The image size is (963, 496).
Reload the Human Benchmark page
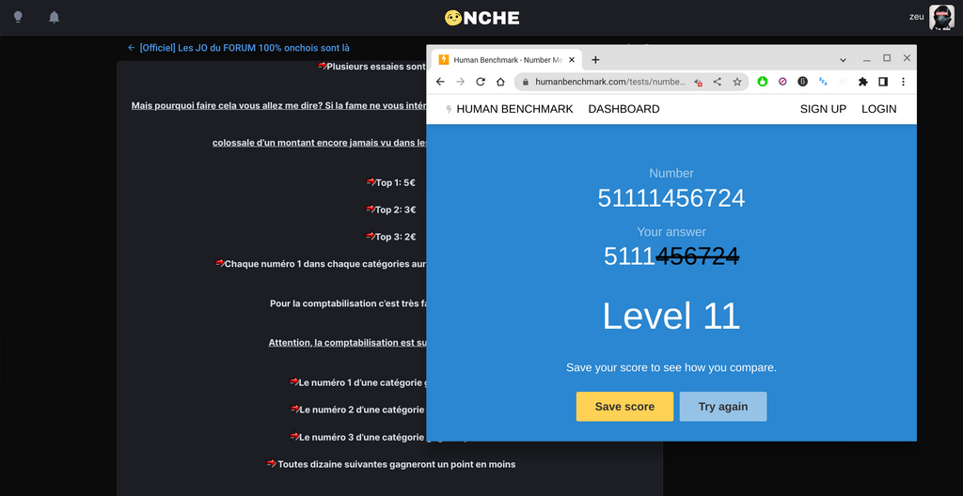(481, 82)
